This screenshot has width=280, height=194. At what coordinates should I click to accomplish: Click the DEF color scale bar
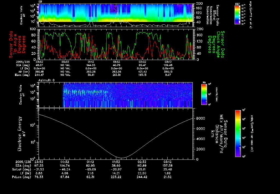(x=237, y=15)
